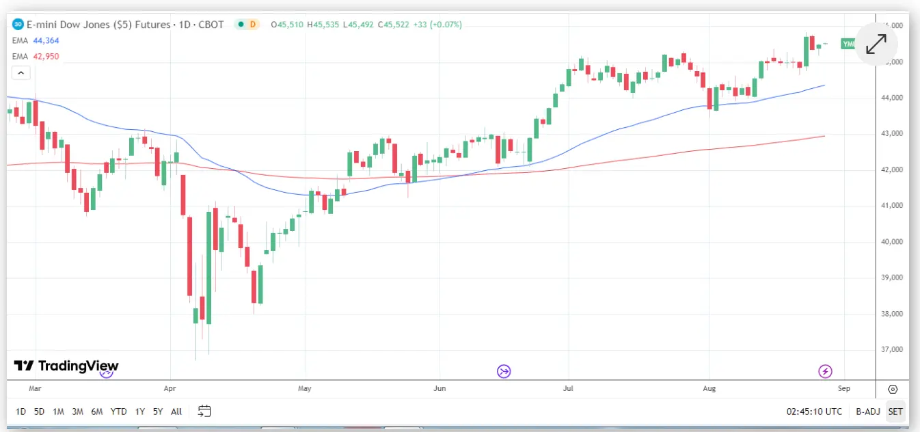
Task: Collapse the indicator legend with chevron button
Action: coord(21,72)
